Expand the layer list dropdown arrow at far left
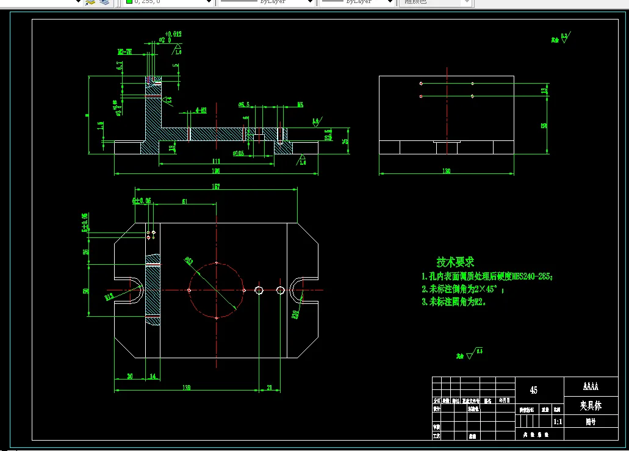Screen dimensions: 629x451 [78, 2]
